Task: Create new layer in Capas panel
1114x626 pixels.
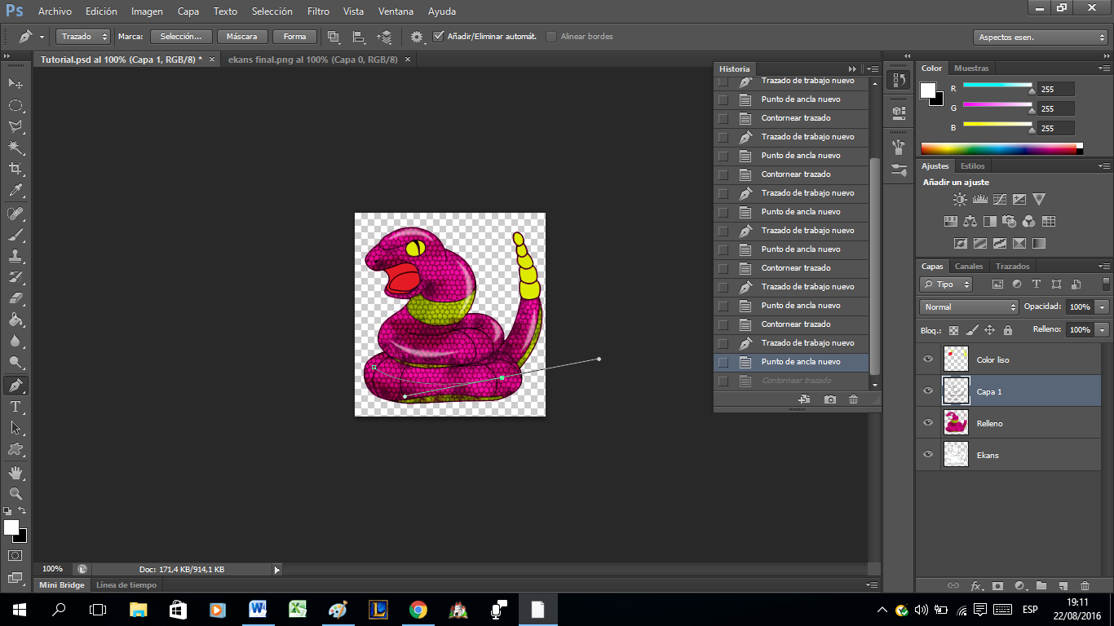Action: pos(1063,585)
